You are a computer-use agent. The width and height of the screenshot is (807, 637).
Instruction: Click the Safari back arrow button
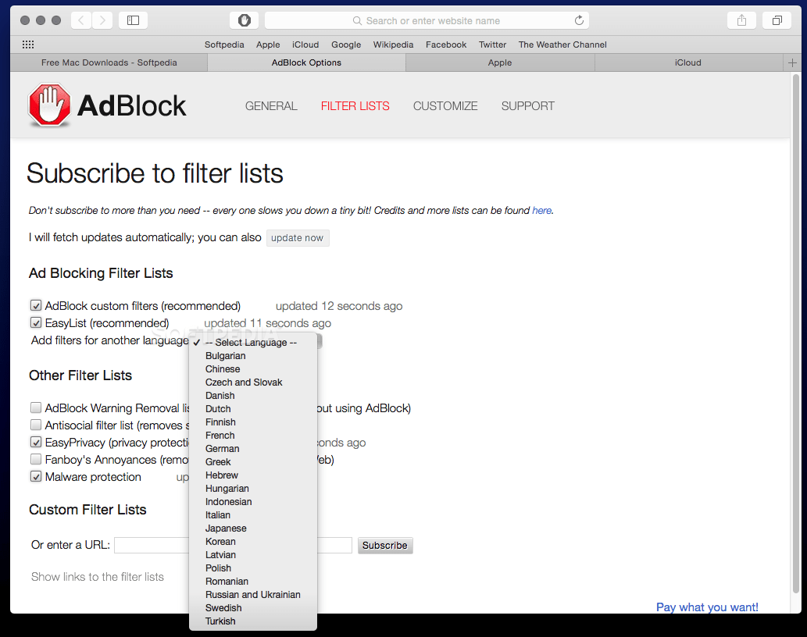(x=81, y=20)
